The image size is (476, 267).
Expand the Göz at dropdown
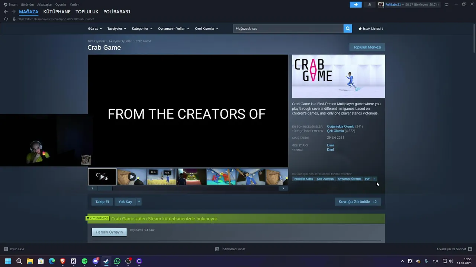click(x=94, y=29)
